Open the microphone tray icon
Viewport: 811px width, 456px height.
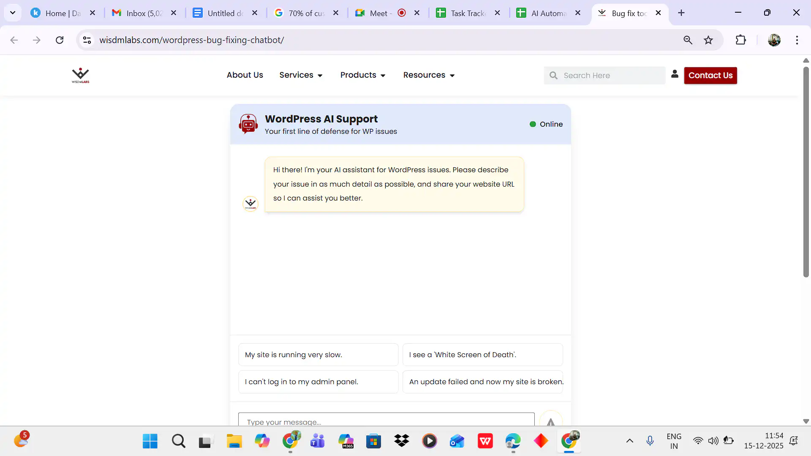point(650,441)
